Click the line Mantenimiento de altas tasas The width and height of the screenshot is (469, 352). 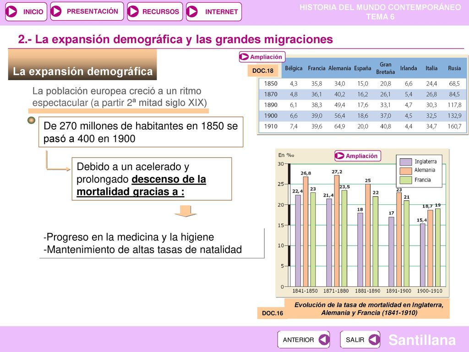(x=143, y=250)
